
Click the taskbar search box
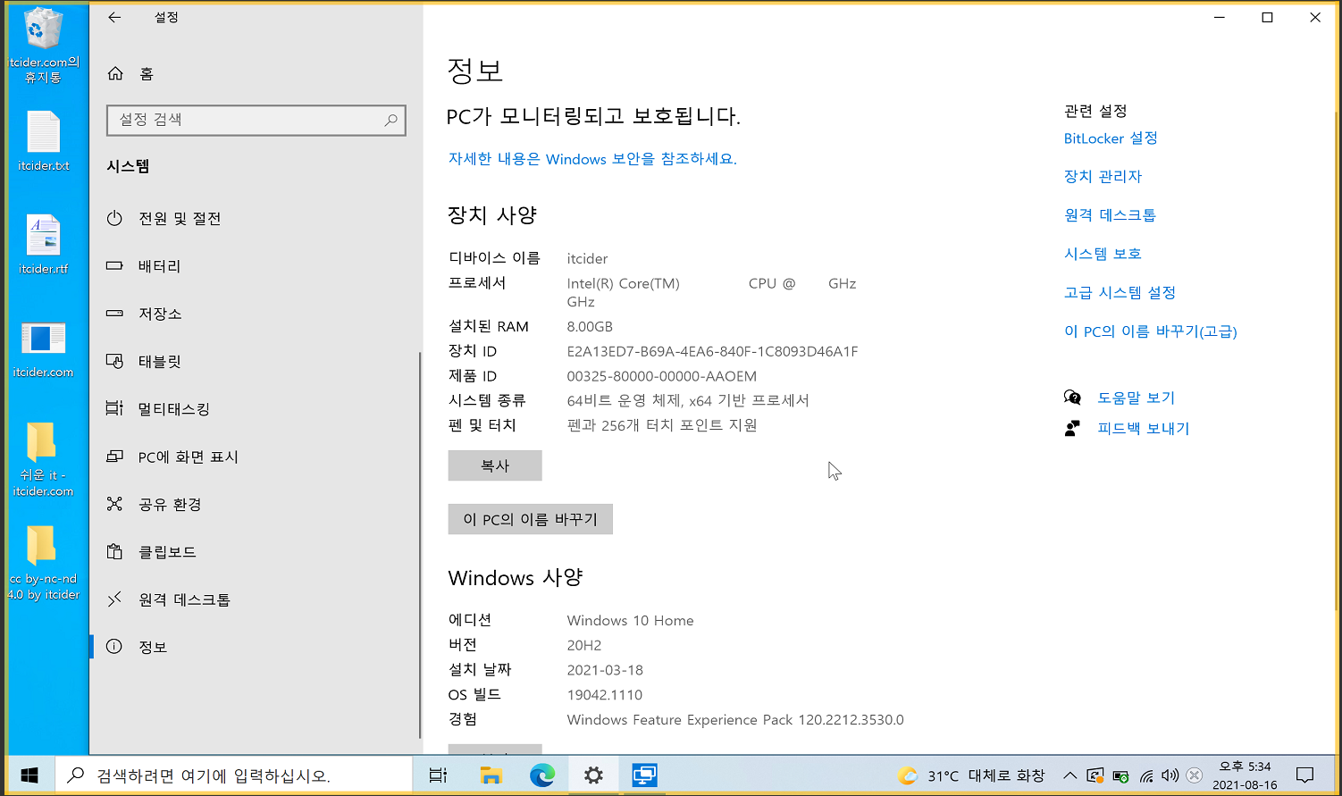[234, 775]
